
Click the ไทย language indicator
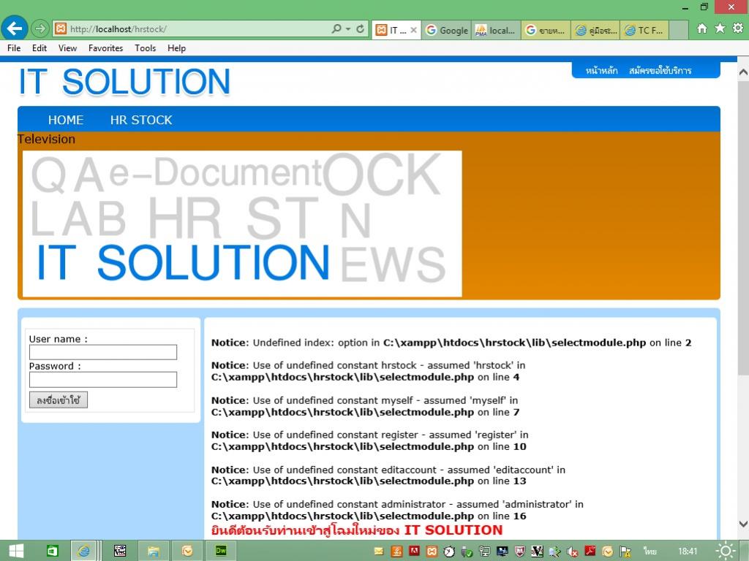[x=650, y=552]
